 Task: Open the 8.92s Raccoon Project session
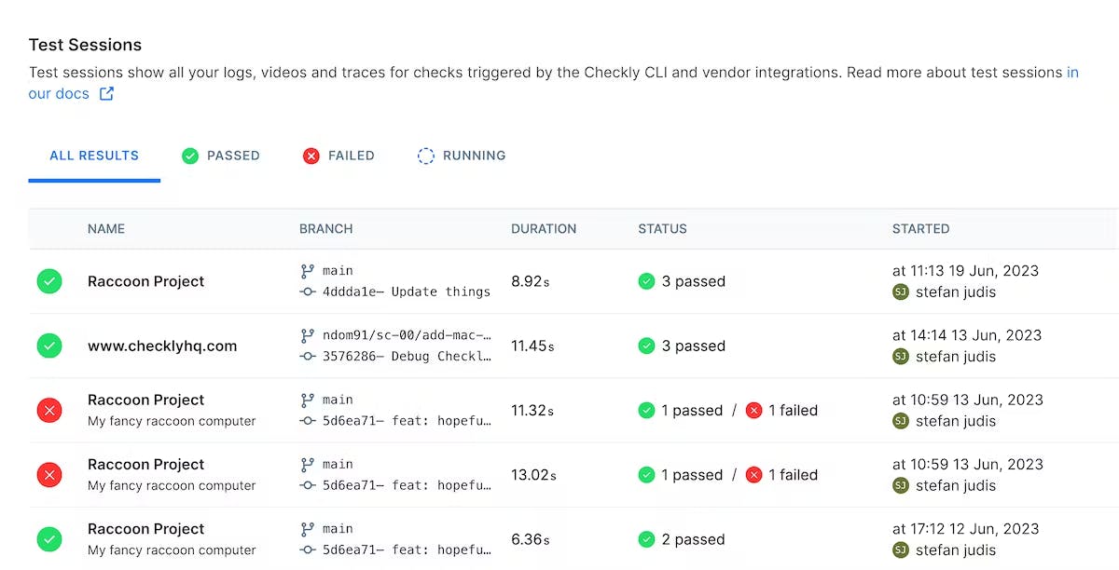pos(145,281)
